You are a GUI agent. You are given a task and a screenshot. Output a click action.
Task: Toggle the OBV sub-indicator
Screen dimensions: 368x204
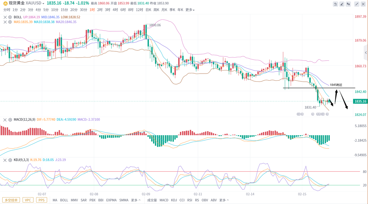(205, 200)
